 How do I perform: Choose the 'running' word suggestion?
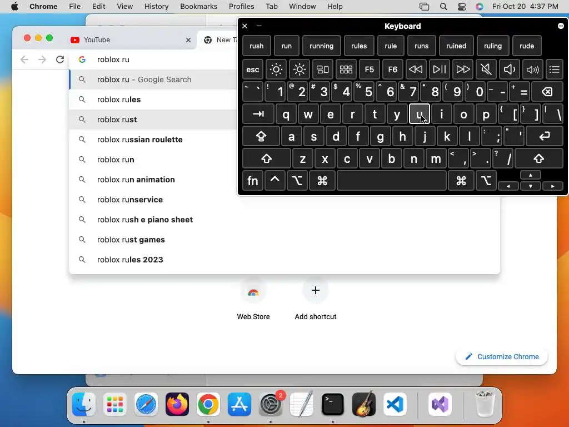click(x=322, y=46)
